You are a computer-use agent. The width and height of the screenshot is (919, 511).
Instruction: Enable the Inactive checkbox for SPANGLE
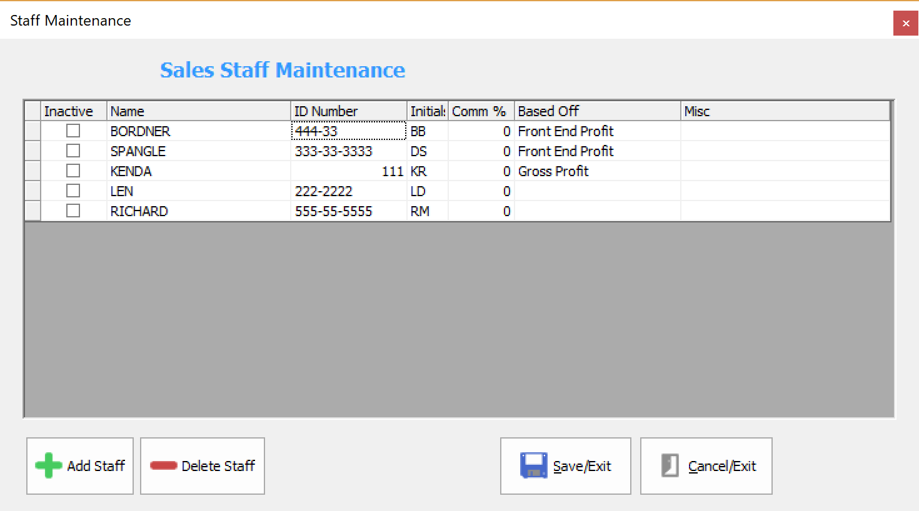73,151
